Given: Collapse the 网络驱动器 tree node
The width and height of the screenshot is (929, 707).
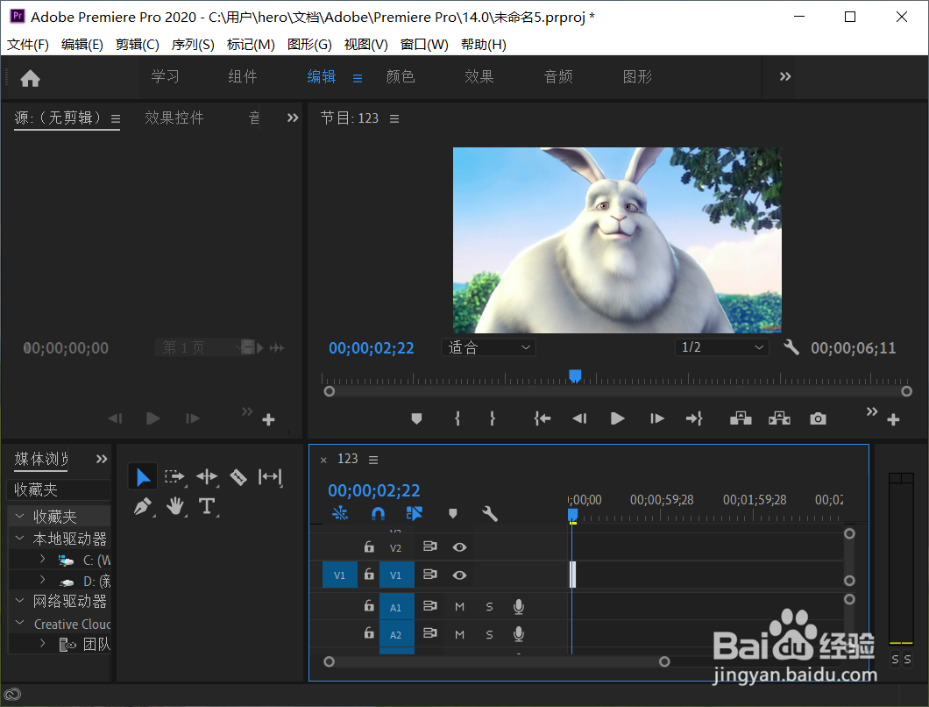Looking at the screenshot, I should [20, 601].
